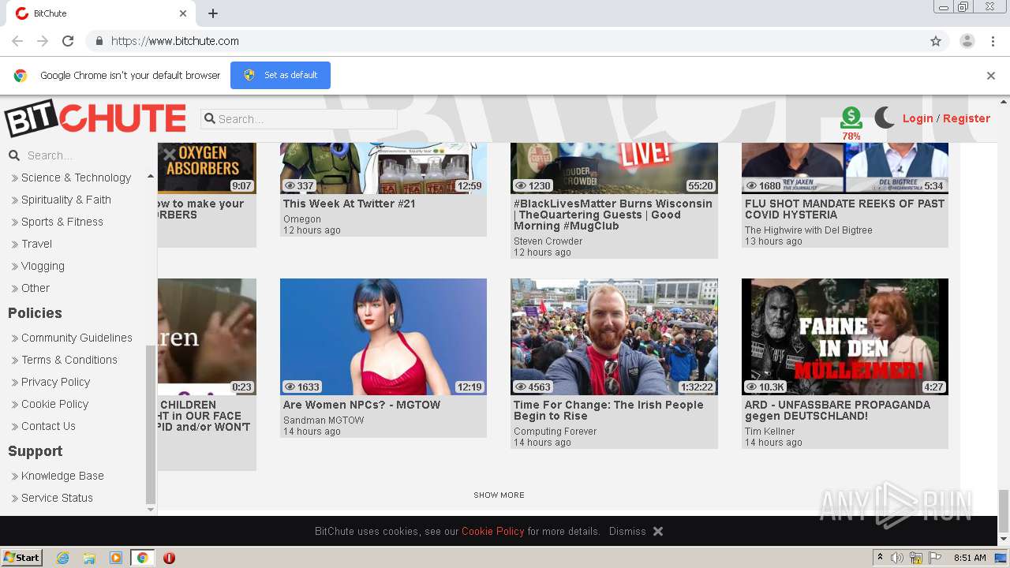Open Sandman MGTOW channel link

tap(324, 420)
